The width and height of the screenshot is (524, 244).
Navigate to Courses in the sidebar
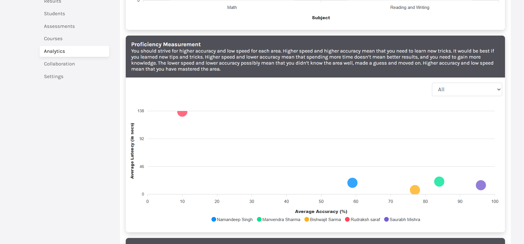click(x=53, y=39)
